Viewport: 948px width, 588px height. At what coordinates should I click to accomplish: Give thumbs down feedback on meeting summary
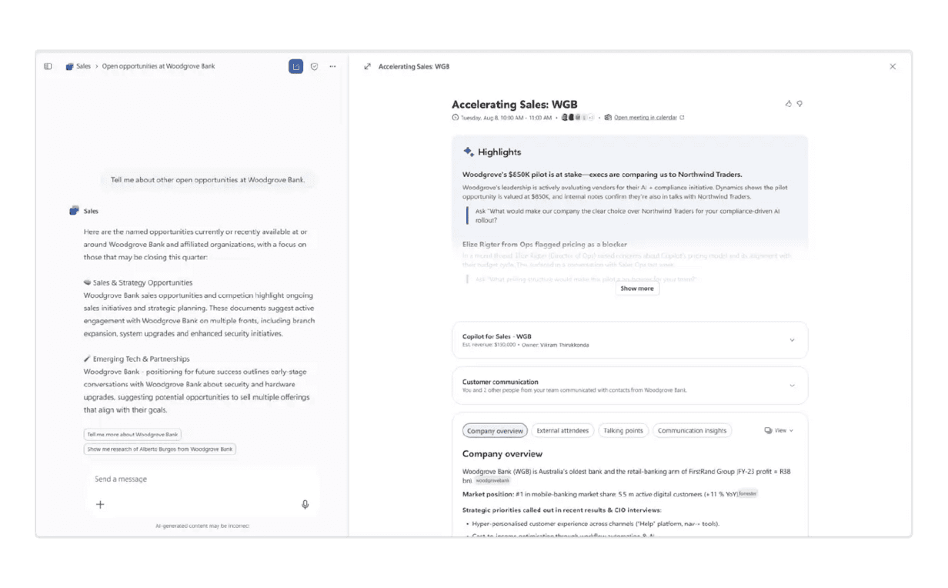[799, 103]
